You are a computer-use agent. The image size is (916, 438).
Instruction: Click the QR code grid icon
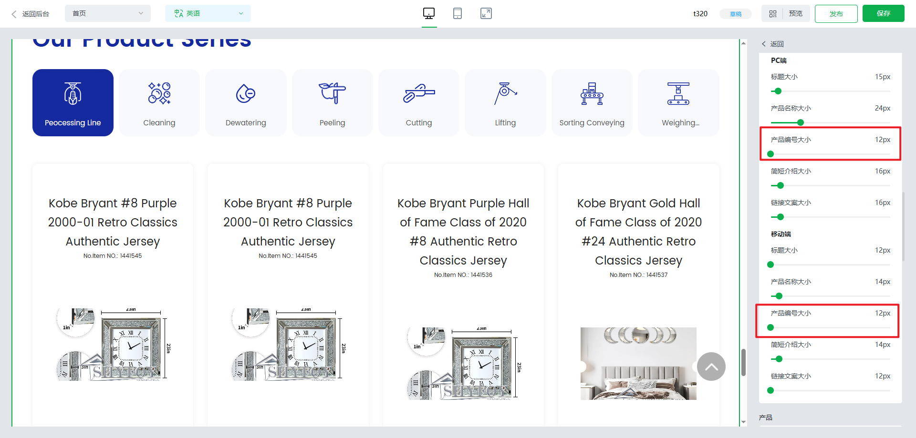tap(773, 14)
